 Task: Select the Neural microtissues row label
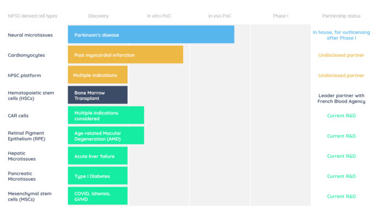point(30,35)
